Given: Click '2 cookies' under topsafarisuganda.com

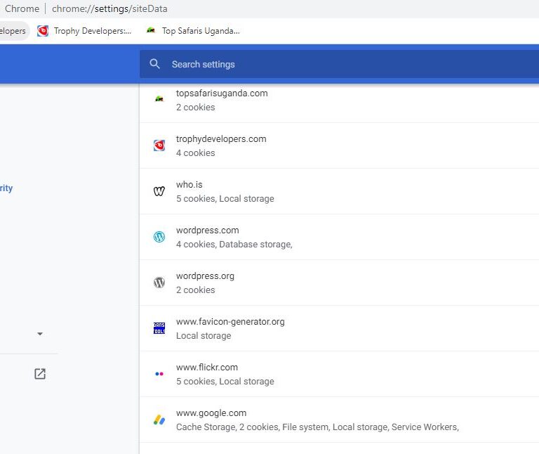Looking at the screenshot, I should click(x=196, y=107).
